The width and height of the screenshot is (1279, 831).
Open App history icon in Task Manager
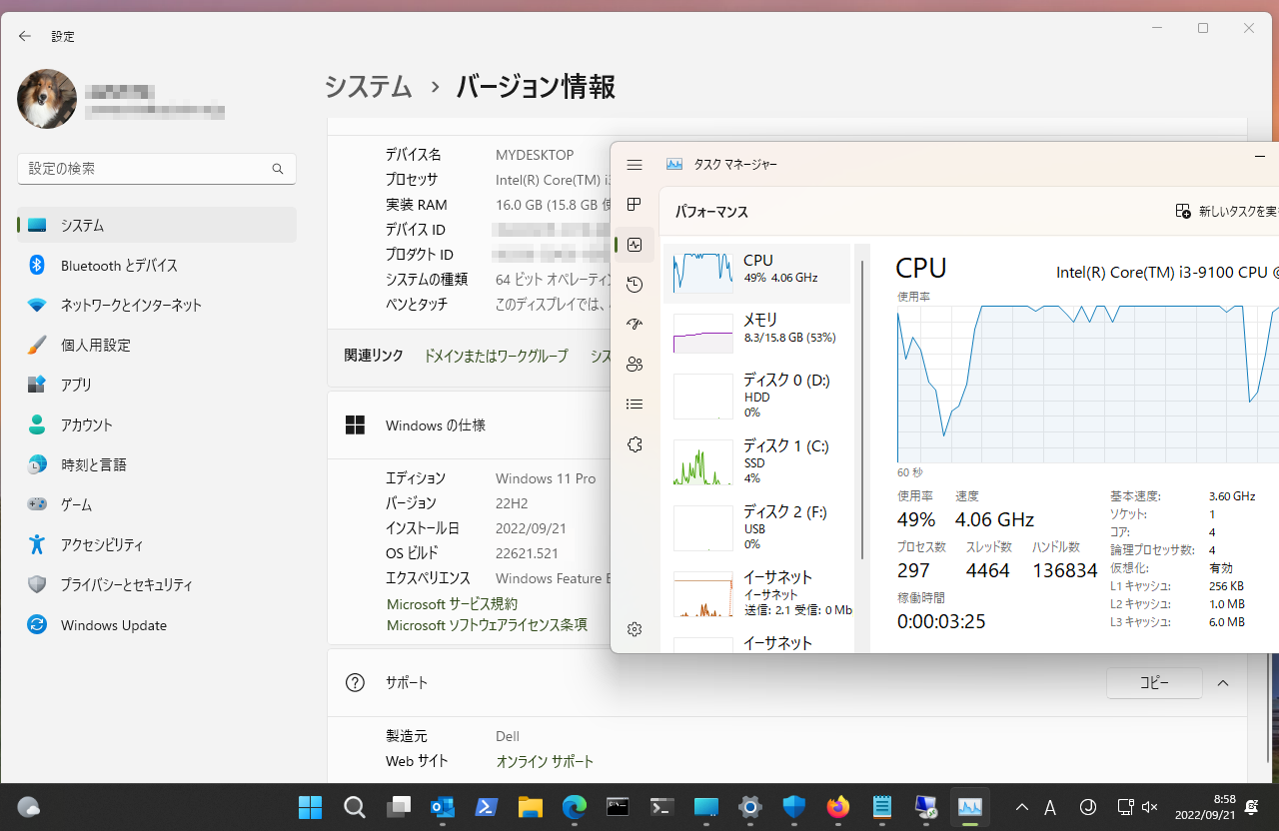[635, 285]
